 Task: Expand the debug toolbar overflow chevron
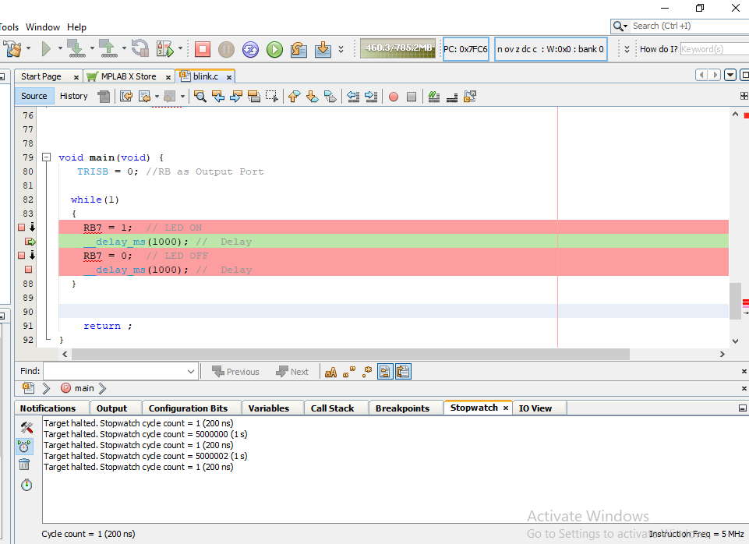point(341,49)
